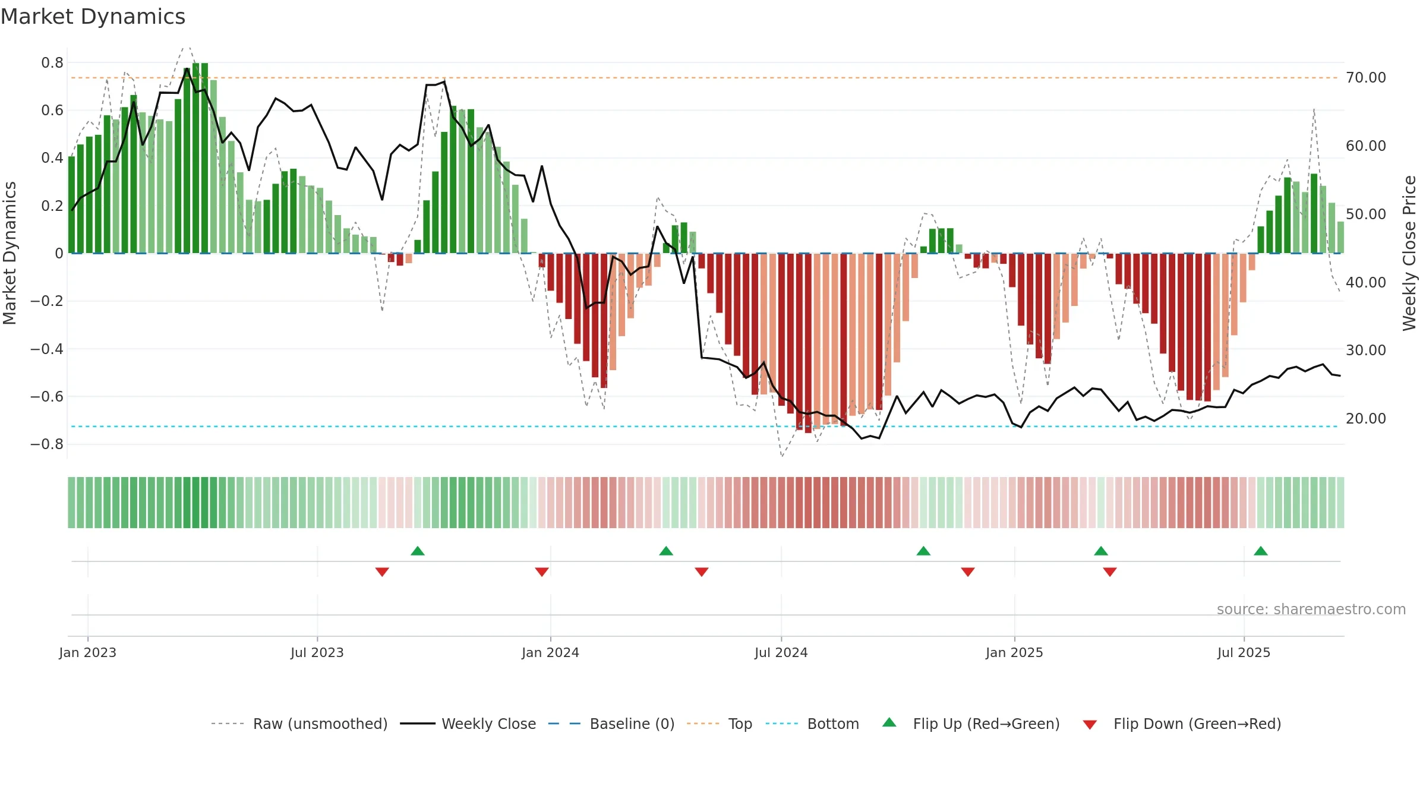Click the green flip-up triangle after Jul 2025
Screen dimensions: 1426x802
coord(1261,551)
